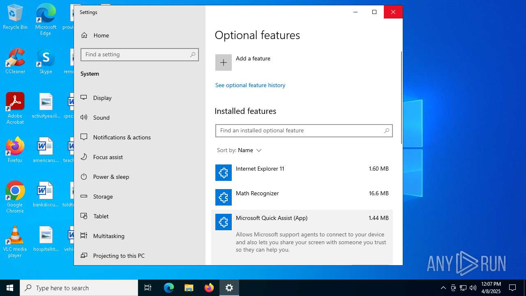Select the bankdiscu... Word document on desktop
The height and width of the screenshot is (296, 526).
[46, 194]
